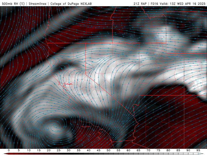
Task: Click the 80 value on the color scale
Action: coord(168,150)
